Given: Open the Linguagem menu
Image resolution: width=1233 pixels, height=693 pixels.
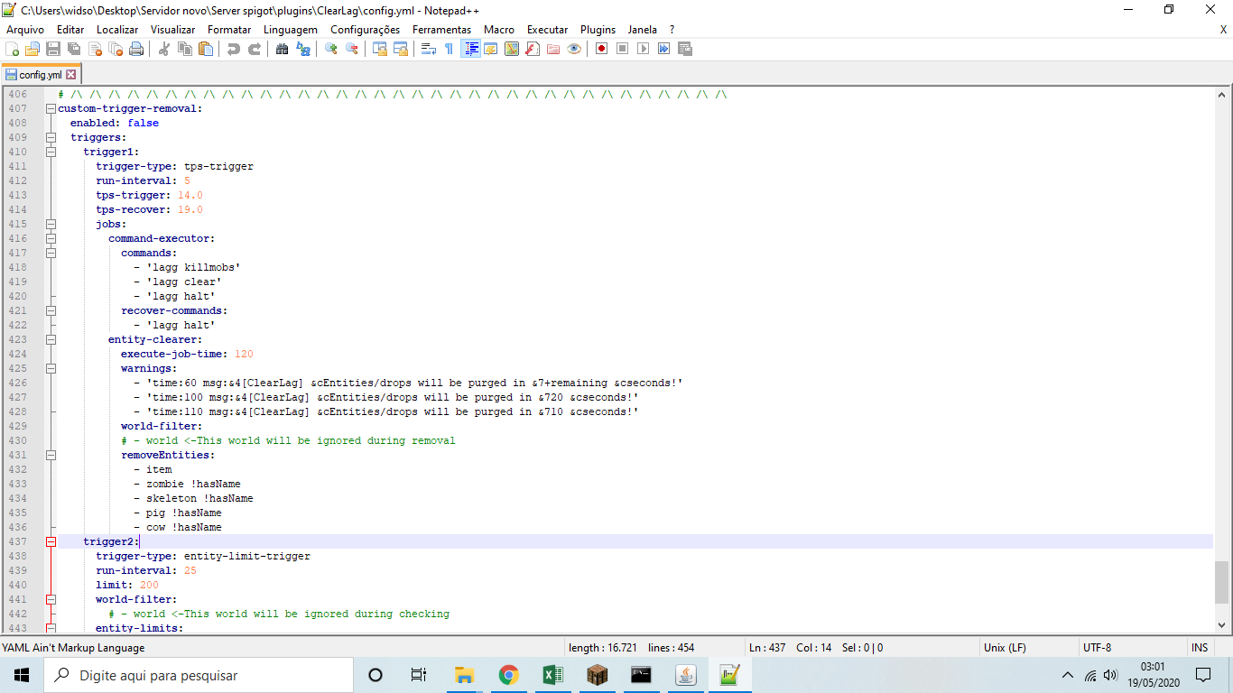Looking at the screenshot, I should pyautogui.click(x=290, y=30).
